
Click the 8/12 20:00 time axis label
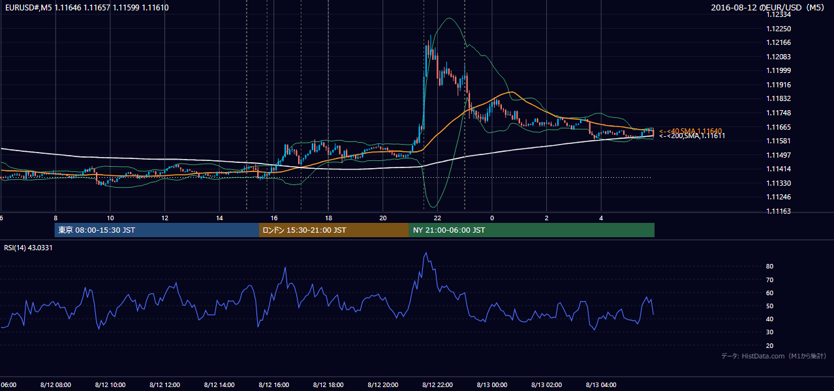pos(383,384)
